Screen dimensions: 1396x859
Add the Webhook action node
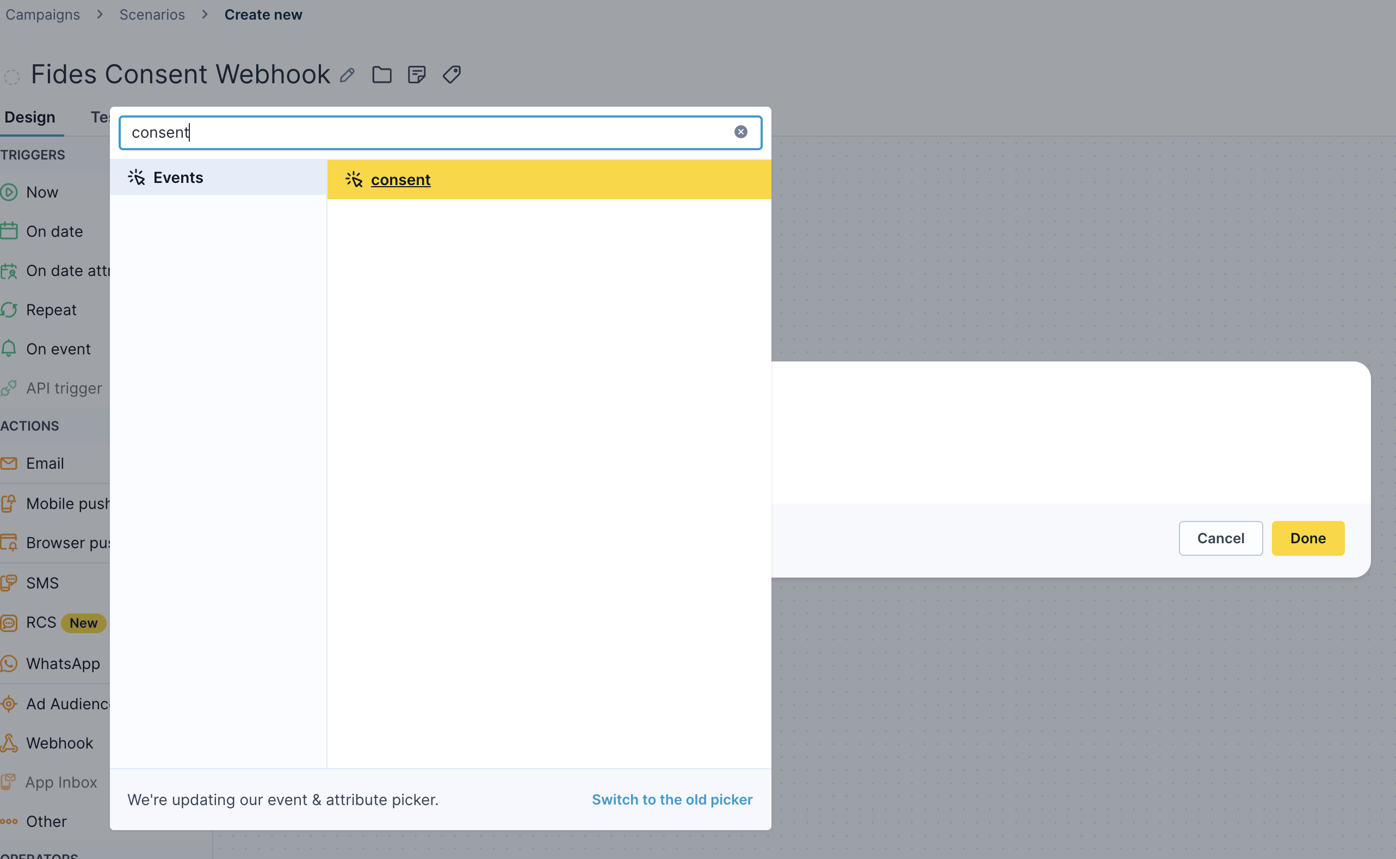(59, 743)
